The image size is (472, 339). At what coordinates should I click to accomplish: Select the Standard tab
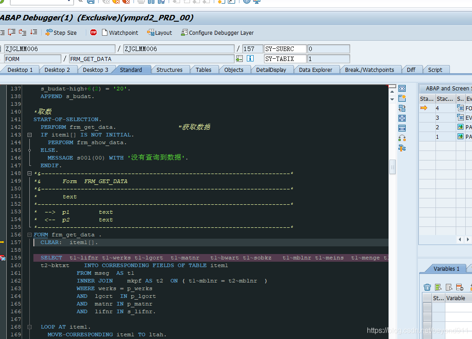(x=131, y=70)
